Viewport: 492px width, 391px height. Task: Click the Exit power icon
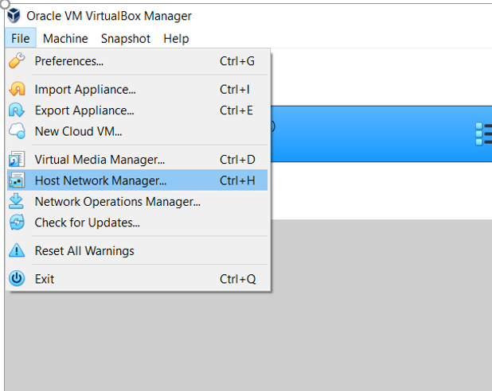point(17,278)
